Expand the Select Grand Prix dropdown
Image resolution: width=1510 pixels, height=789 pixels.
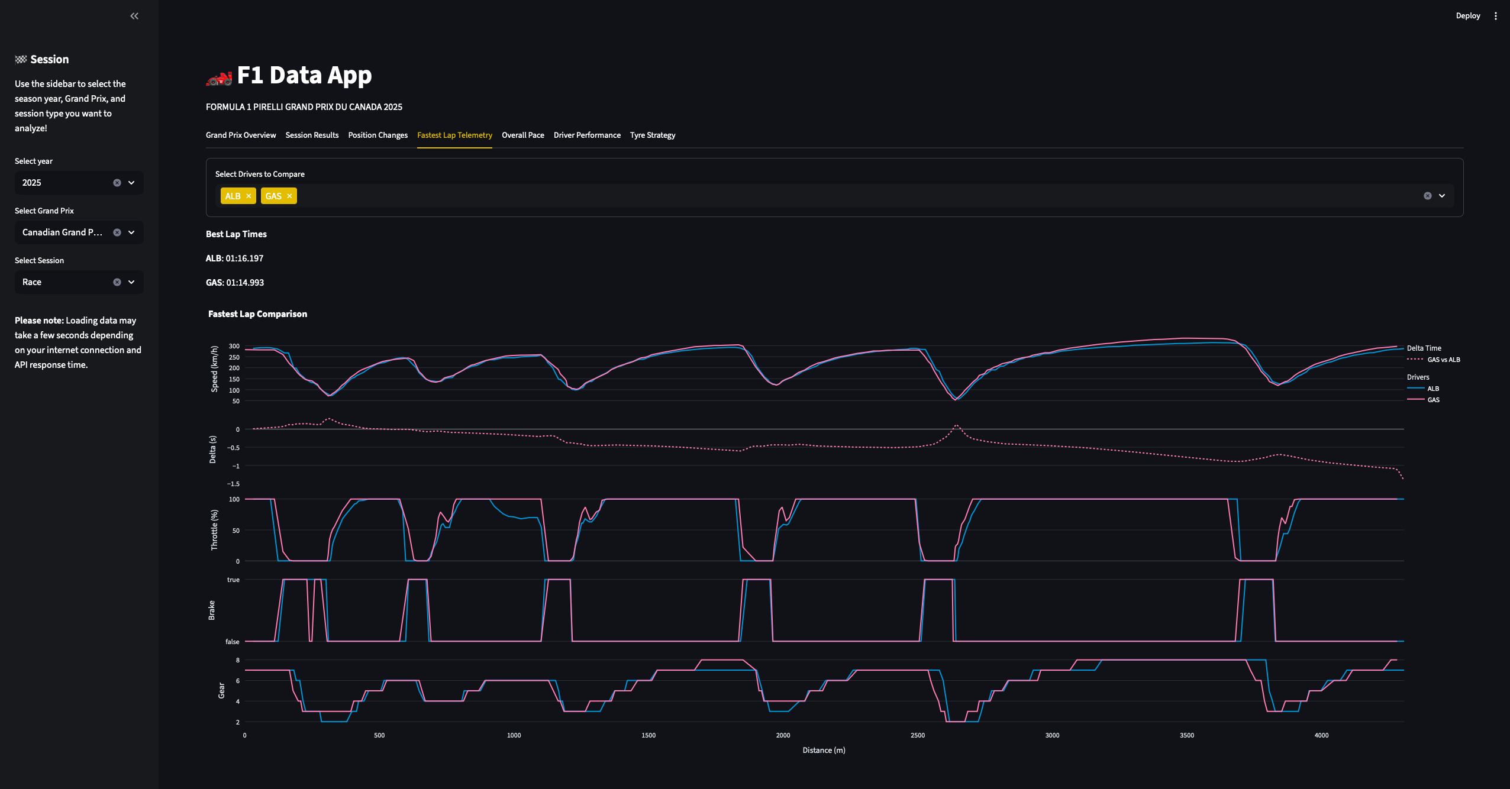click(131, 232)
